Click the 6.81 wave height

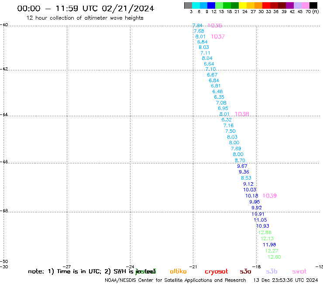click(x=216, y=86)
